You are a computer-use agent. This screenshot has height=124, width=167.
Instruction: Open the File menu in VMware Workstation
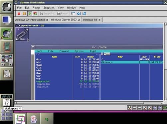tap(19, 8)
